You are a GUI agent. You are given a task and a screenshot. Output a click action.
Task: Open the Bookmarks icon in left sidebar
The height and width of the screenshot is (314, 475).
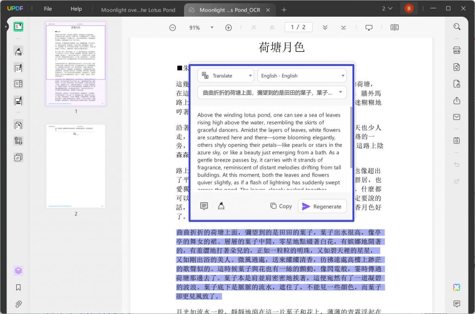[19, 287]
